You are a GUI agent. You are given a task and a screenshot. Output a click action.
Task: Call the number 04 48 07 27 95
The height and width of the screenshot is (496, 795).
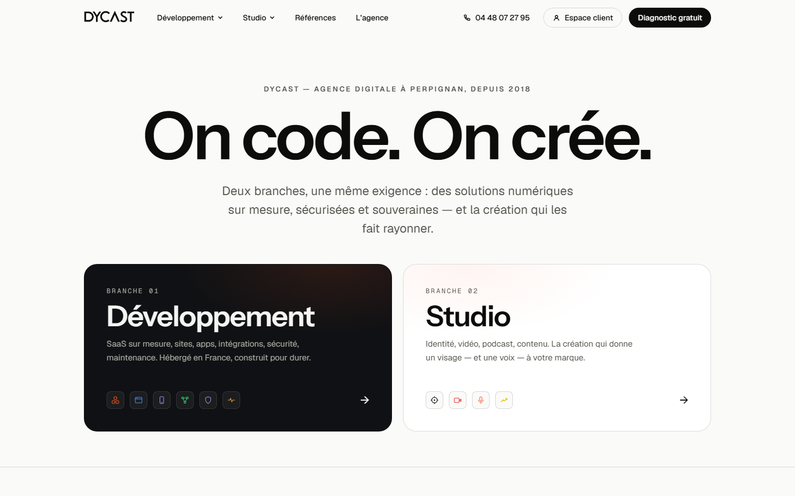[502, 18]
